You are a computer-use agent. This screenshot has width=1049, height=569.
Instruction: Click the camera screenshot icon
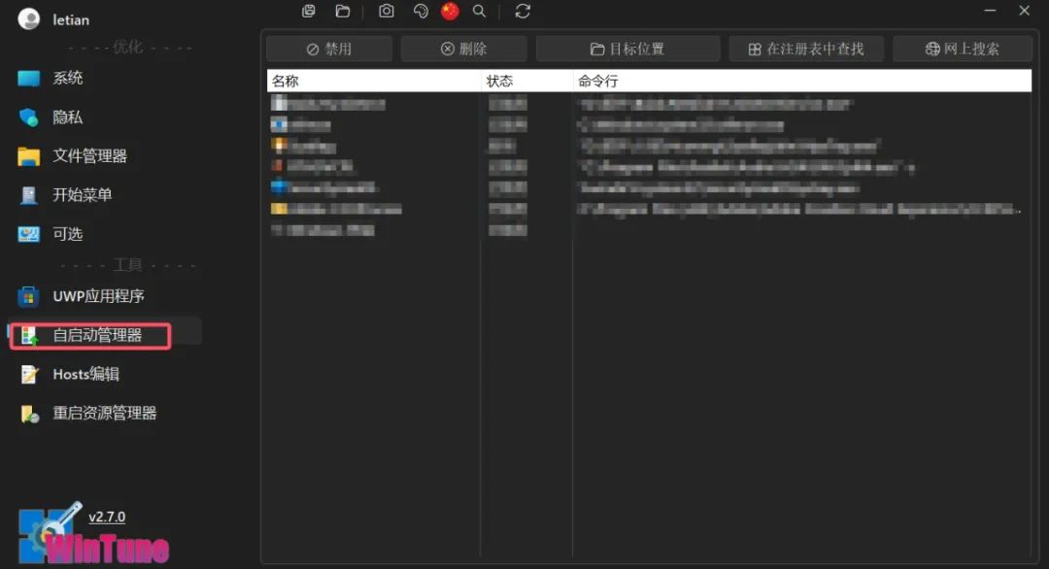386,12
